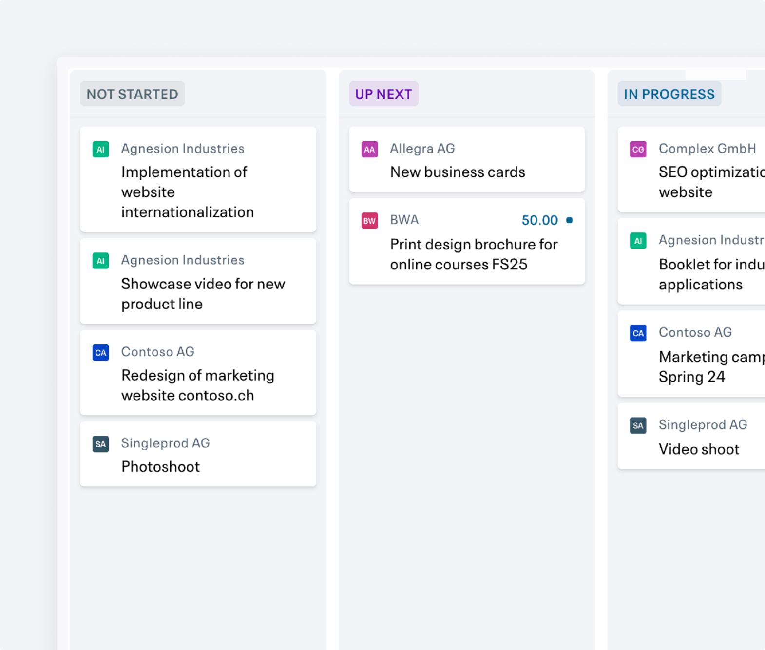Click Agnesion Industries name on Showcase video card
Viewport: 765px width, 650px height.
tap(183, 260)
